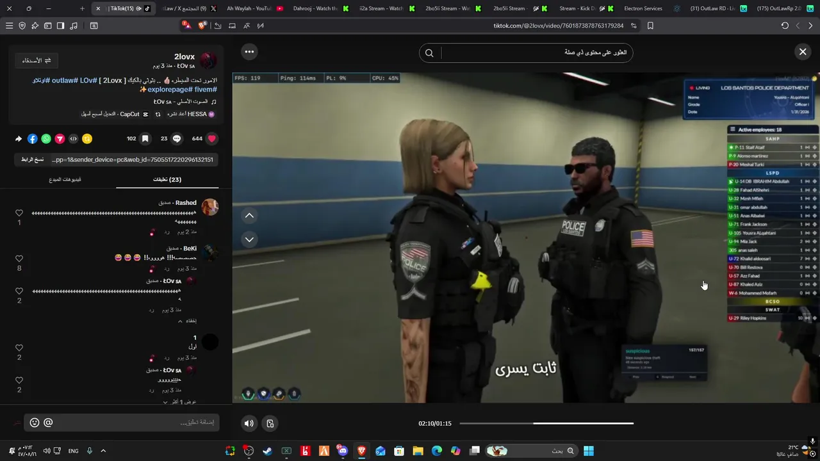Switch to the X community tab

click(x=188, y=8)
